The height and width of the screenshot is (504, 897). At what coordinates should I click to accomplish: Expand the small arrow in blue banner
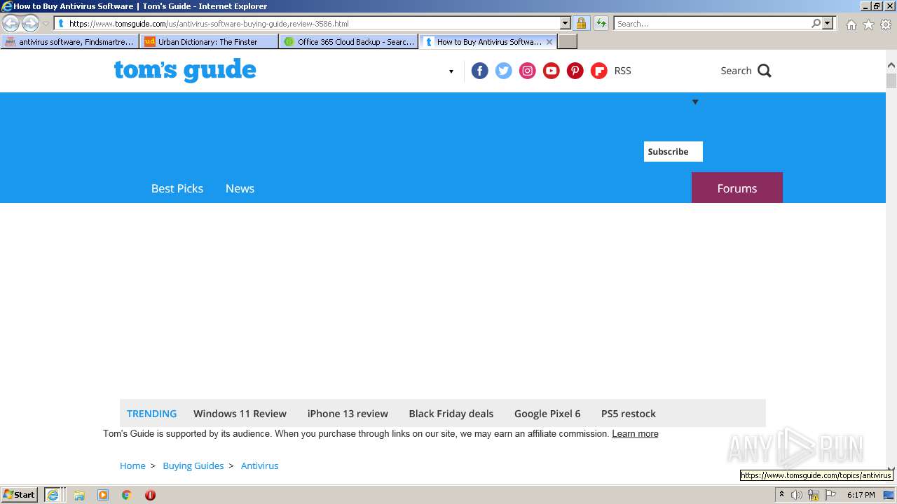tap(695, 102)
